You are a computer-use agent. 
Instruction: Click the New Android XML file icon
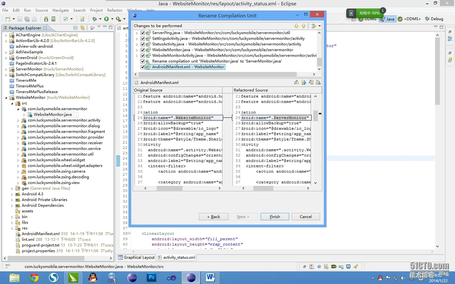(83, 19)
